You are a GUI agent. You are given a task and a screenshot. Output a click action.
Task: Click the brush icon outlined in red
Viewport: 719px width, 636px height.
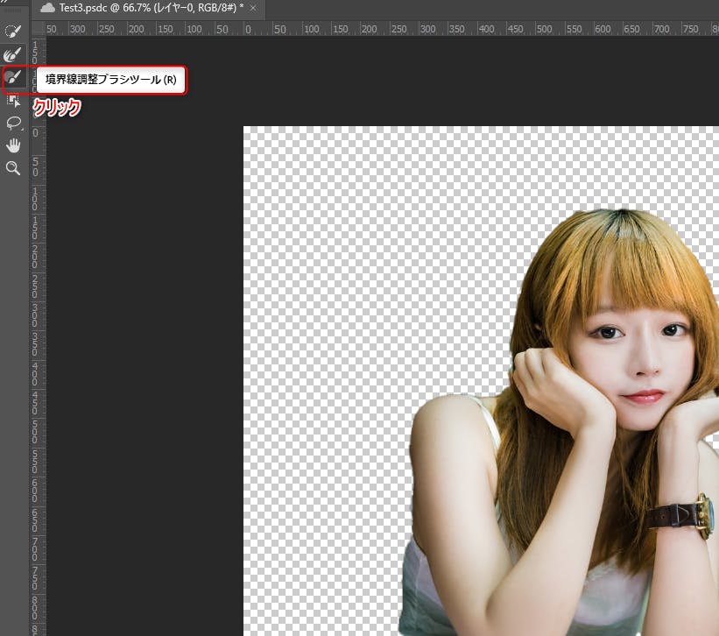12,78
